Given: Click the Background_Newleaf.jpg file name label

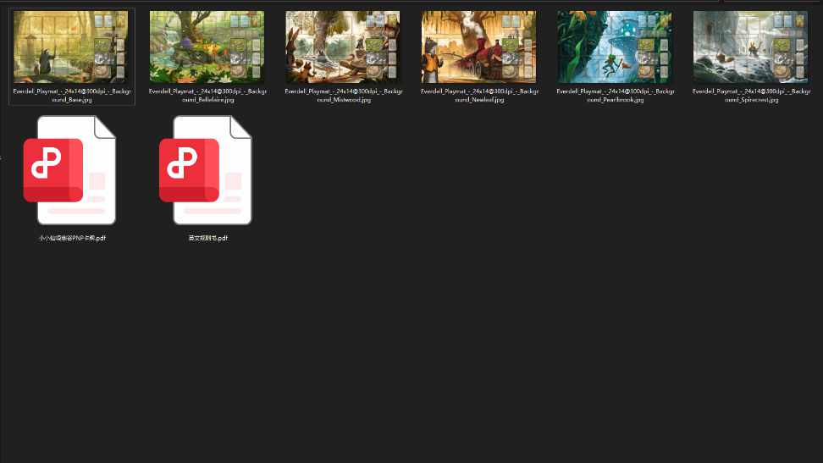Looking at the screenshot, I should click(479, 95).
